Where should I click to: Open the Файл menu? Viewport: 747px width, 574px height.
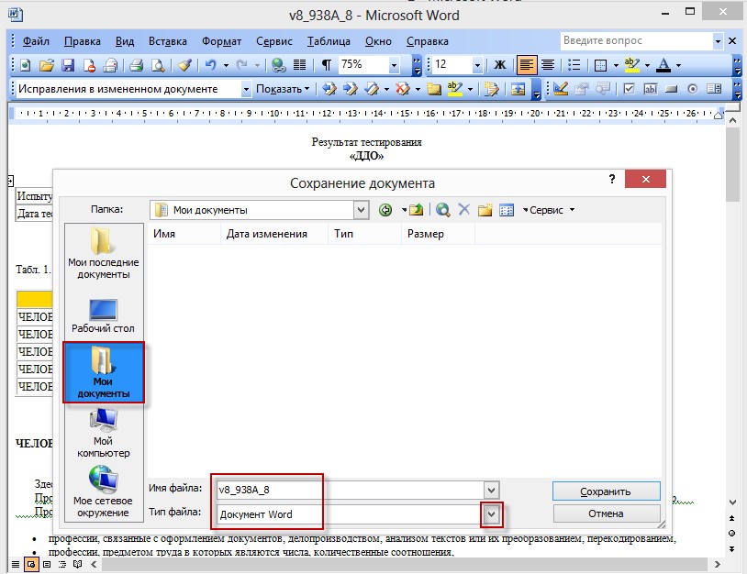pyautogui.click(x=36, y=41)
